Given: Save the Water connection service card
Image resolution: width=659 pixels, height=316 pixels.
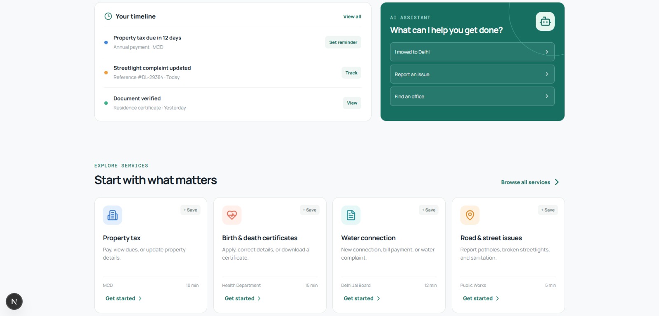Looking at the screenshot, I should click(x=429, y=210).
